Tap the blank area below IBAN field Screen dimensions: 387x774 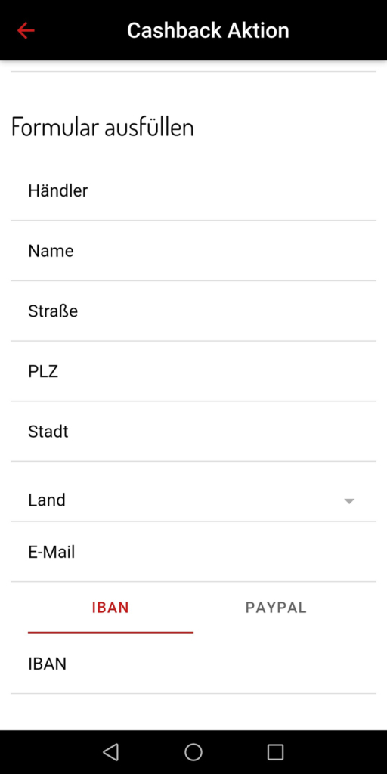pyautogui.click(x=193, y=712)
